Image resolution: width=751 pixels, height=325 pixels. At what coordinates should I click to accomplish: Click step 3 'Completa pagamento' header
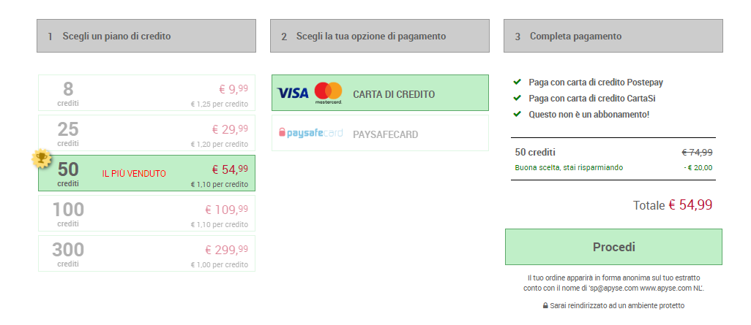coord(613,36)
